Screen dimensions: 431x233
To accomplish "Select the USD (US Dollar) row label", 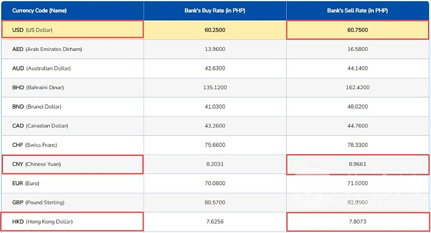I will tap(32, 30).
